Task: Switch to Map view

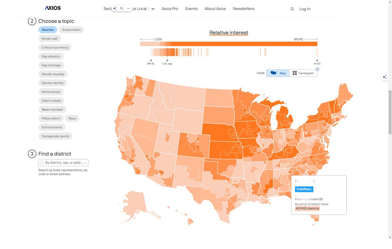Action: click(x=278, y=73)
